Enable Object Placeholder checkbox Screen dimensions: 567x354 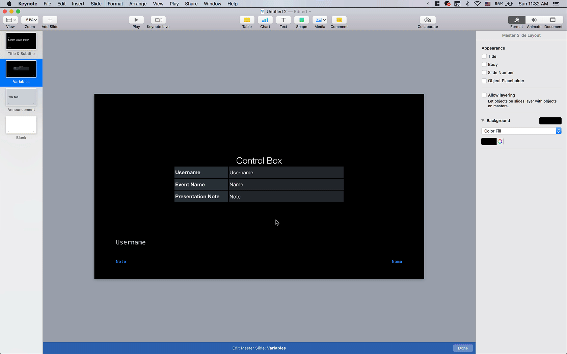484,81
